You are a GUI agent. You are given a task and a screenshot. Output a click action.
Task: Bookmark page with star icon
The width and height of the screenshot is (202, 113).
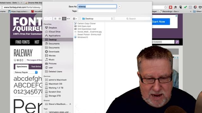pos(166,7)
